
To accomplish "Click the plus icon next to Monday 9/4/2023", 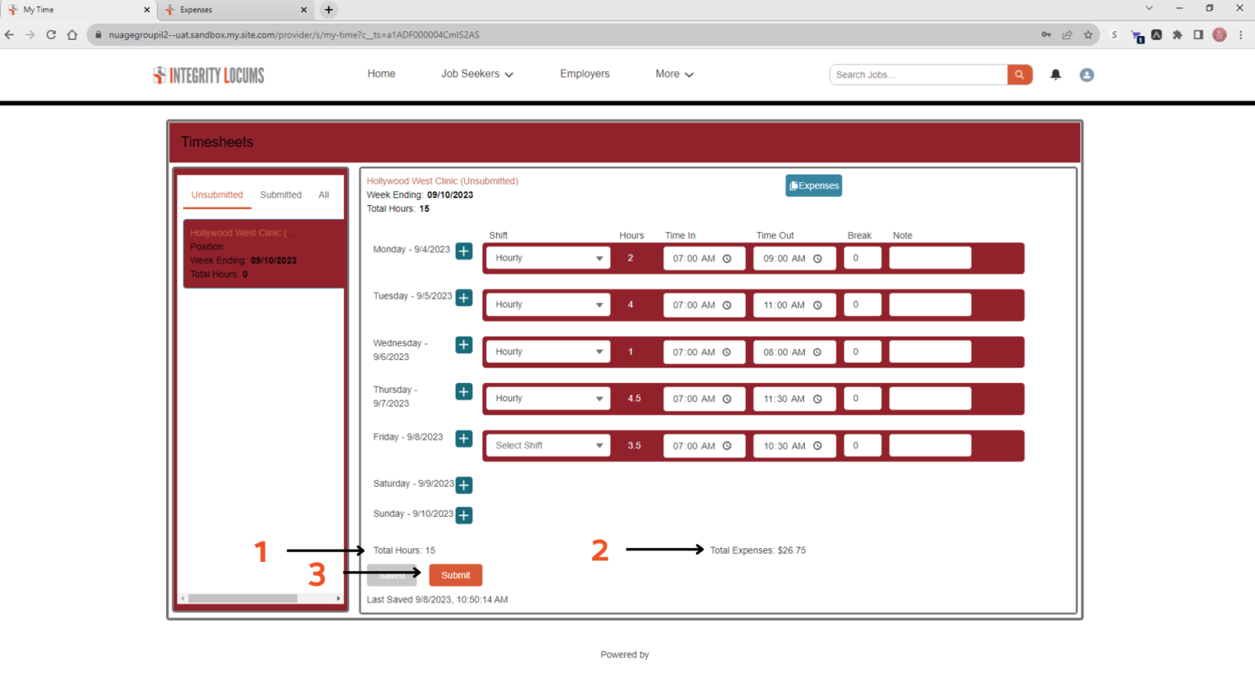I will 463,252.
